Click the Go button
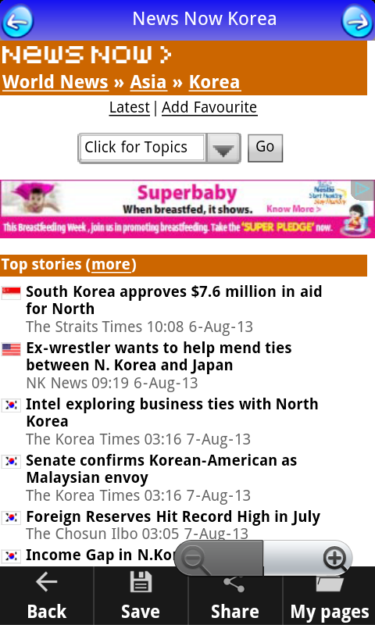This screenshot has height=625, width=375. (265, 148)
